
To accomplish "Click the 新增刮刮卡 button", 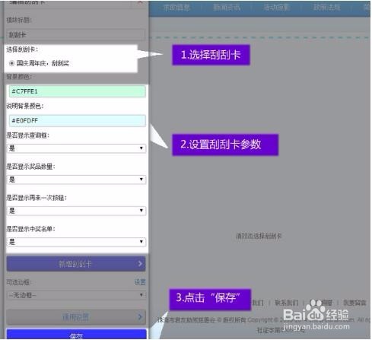I will tap(76, 264).
